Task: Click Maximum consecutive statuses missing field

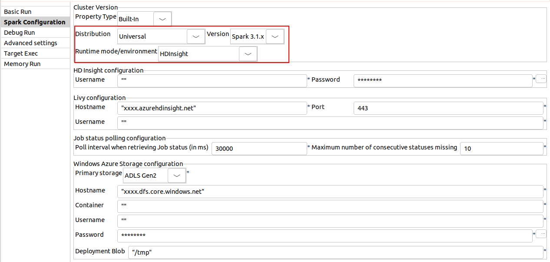Action: tap(501, 149)
